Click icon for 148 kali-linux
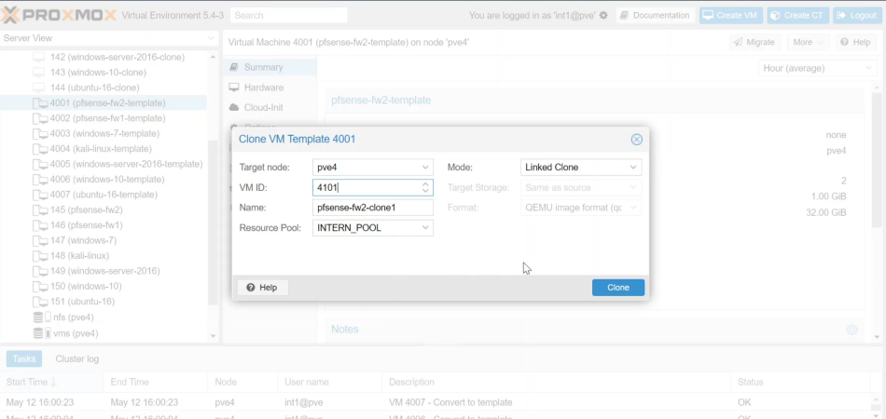Viewport: 886px width, 419px height. (40, 255)
